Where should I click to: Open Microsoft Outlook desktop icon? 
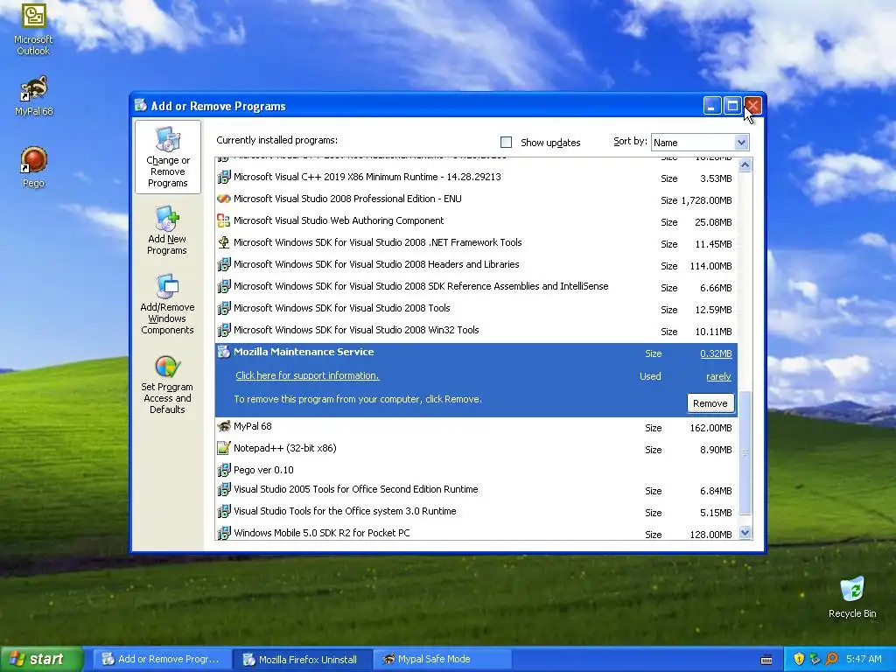[33, 30]
